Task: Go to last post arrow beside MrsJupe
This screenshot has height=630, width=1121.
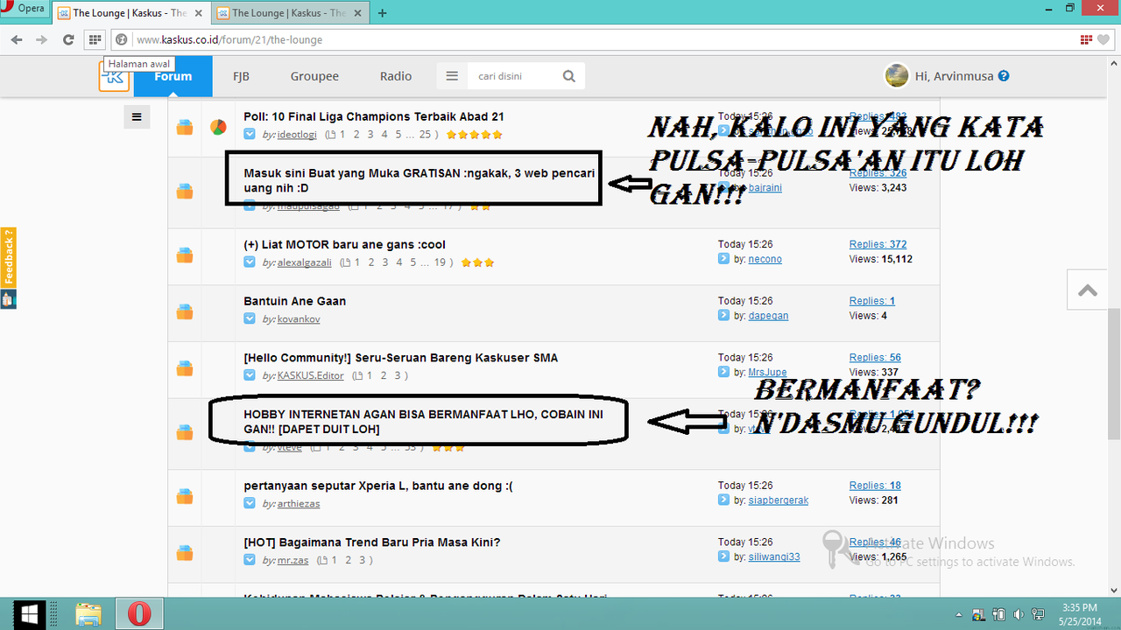Action: pyautogui.click(x=723, y=372)
